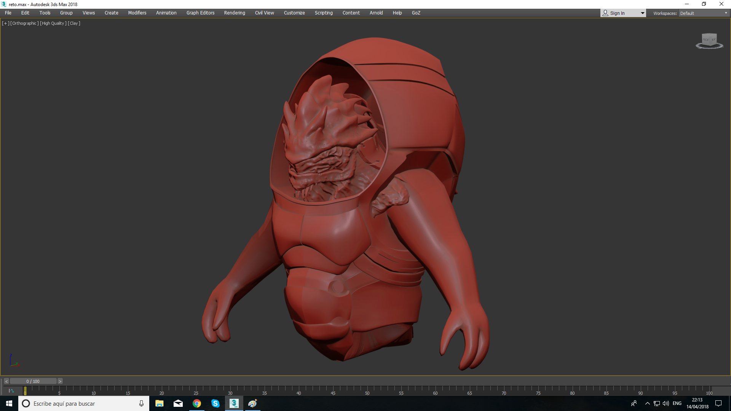Step time slider to previous frame
The image size is (731, 411).
tap(6, 381)
